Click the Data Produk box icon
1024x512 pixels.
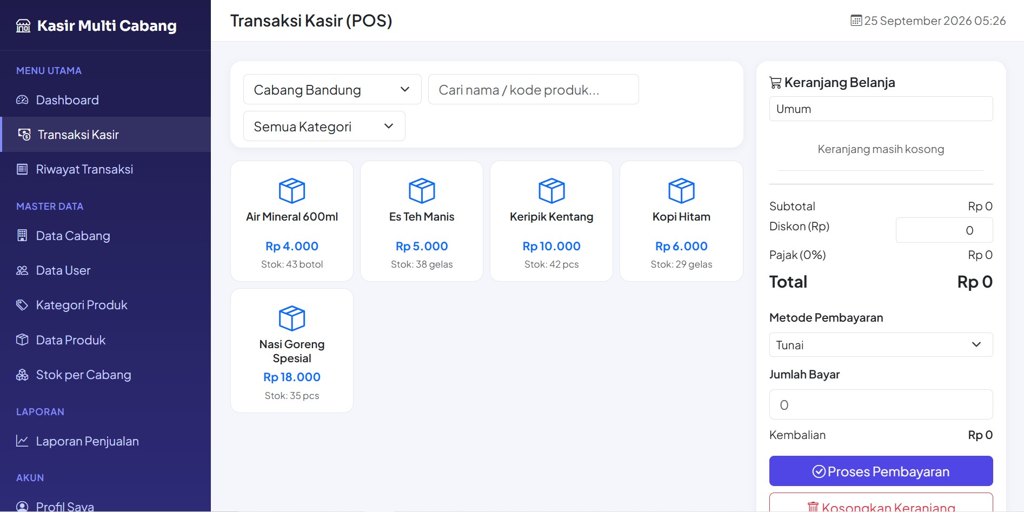22,340
